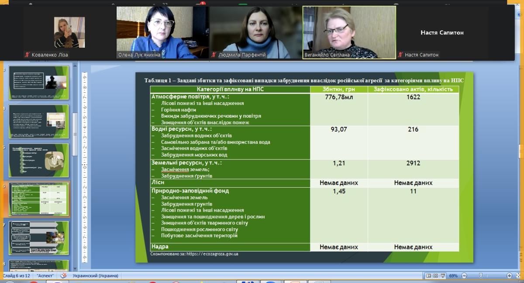Click the "Земельні ресурси, у т.ч.:" row heading
Image resolution: width=524 pixels, height=283 pixels.
click(x=186, y=163)
